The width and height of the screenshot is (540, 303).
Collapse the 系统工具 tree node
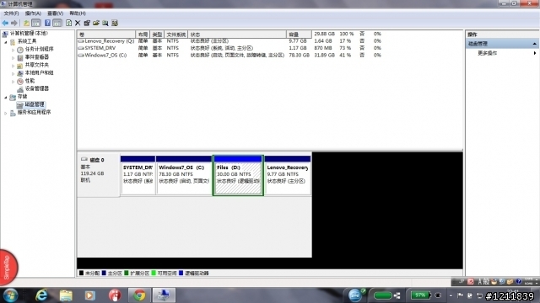(x=6, y=42)
